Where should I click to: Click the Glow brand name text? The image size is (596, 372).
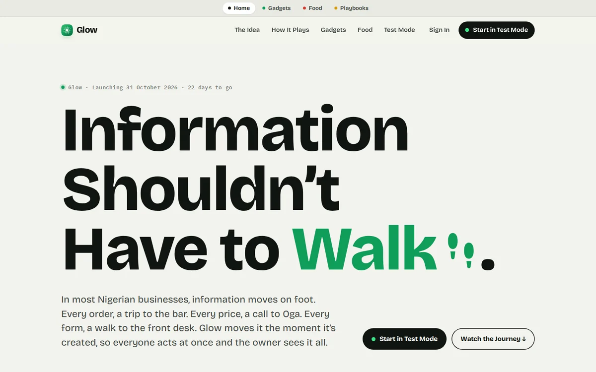click(87, 30)
